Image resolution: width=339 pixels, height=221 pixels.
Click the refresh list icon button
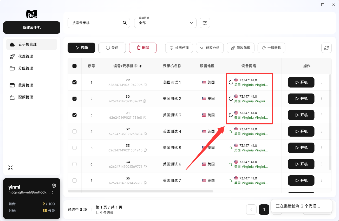[327, 48]
